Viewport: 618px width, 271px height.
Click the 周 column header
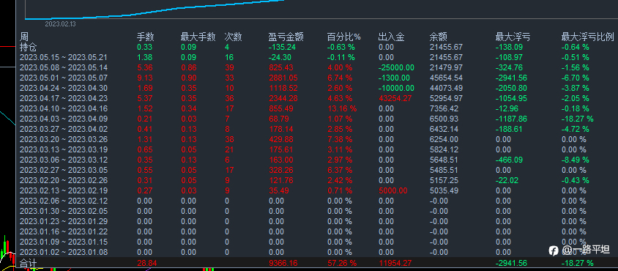click(x=23, y=37)
